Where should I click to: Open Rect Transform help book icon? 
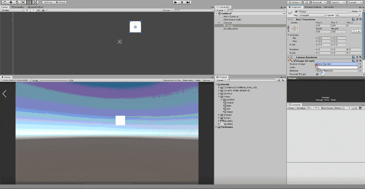point(353,19)
